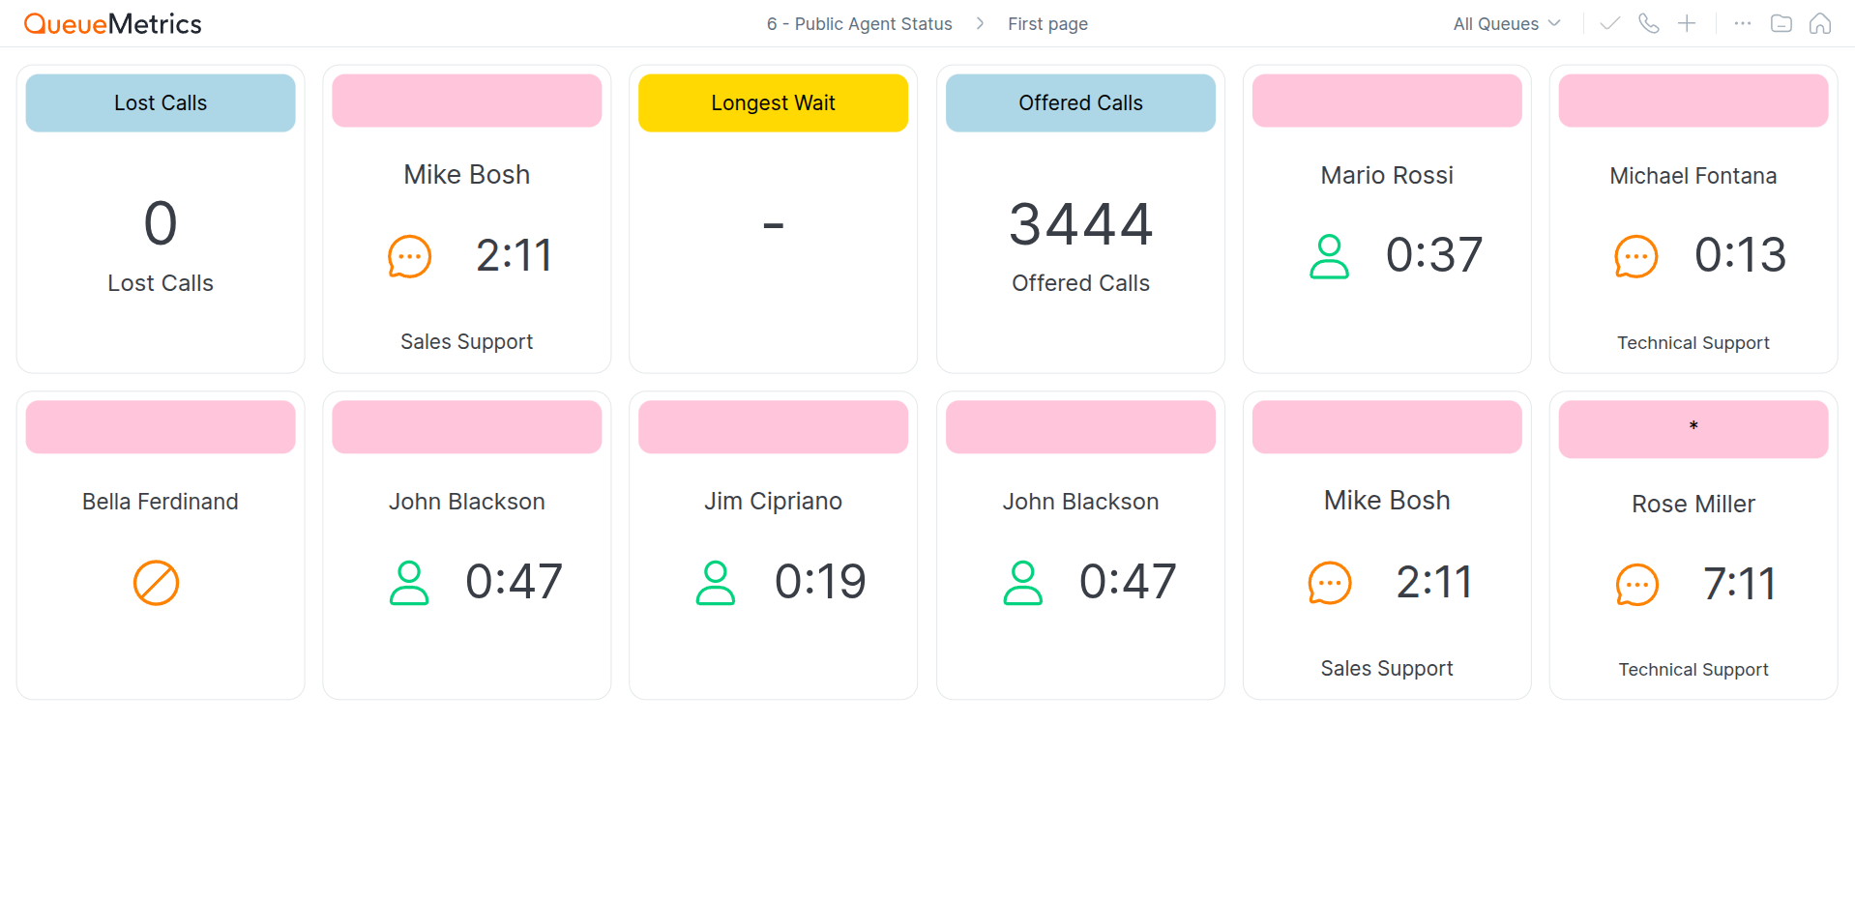The height and width of the screenshot is (897, 1855).
Task: Click the QueueMetrics logo
Action: pos(112,22)
